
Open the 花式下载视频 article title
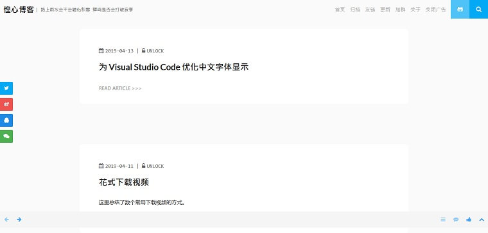pyautogui.click(x=124, y=182)
